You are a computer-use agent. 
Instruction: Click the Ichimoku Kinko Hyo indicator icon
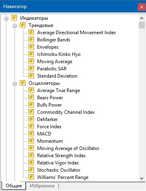pos(31,54)
